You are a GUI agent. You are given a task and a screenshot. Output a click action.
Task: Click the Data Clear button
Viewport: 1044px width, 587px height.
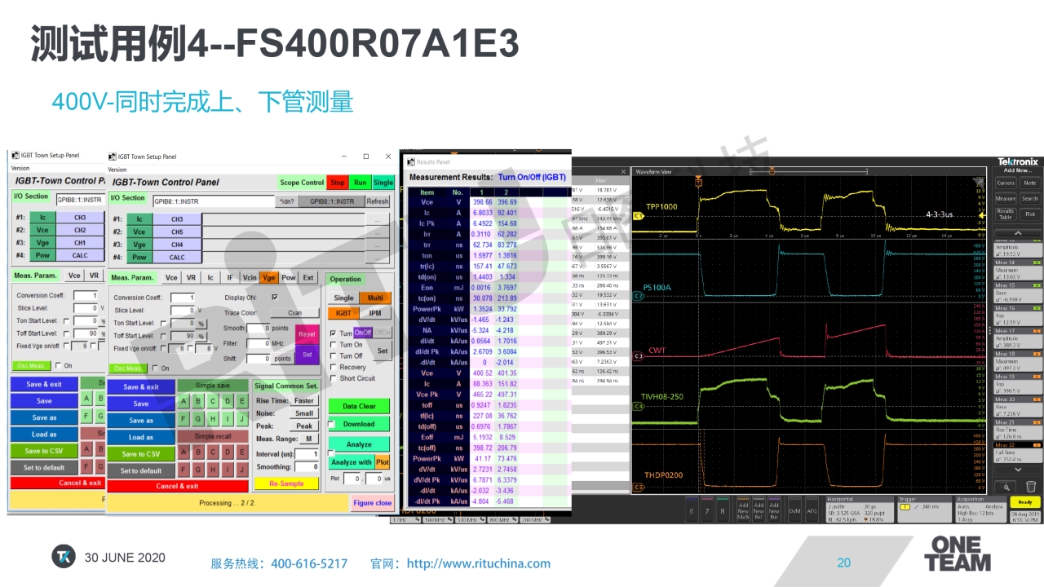pyautogui.click(x=359, y=406)
